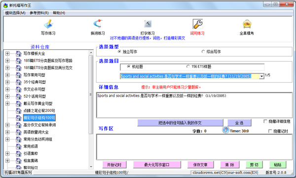
Task: Click the house icon beside 常用成语
Action: (18, 146)
